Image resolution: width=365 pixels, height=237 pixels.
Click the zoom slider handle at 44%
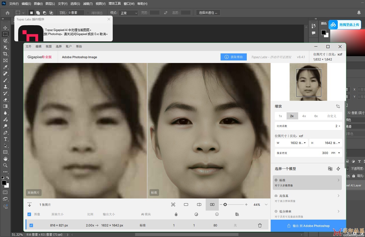pyautogui.click(x=225, y=205)
